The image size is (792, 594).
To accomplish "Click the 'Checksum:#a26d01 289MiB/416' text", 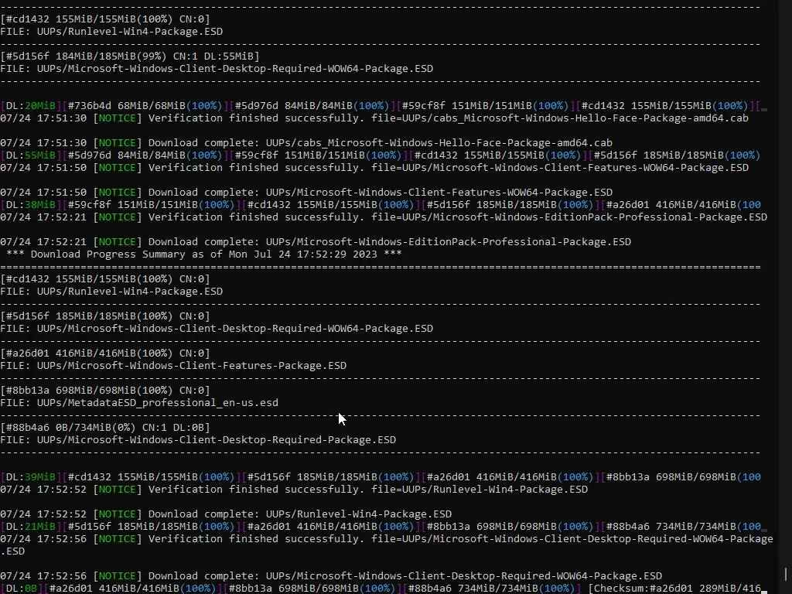I will click(x=677, y=589).
